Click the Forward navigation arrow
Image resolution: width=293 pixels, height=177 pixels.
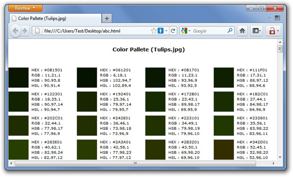pyautogui.click(x=25, y=31)
